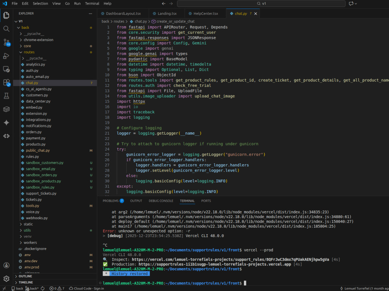Open Remote Explorer view icon
Screen dimensions: 389x291
7,69
